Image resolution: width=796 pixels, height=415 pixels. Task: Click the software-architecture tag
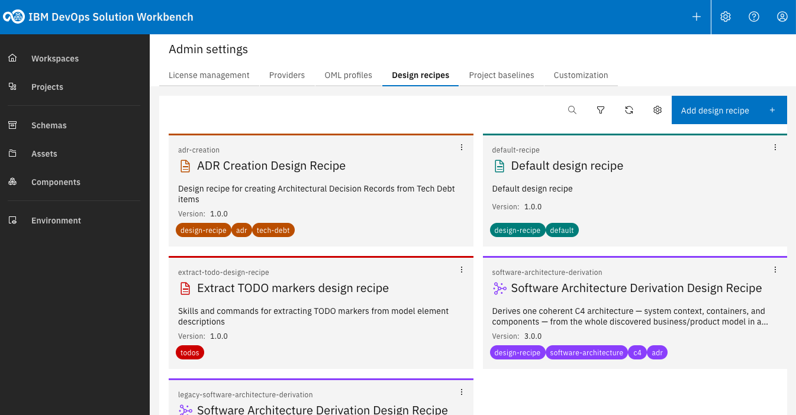tap(586, 353)
